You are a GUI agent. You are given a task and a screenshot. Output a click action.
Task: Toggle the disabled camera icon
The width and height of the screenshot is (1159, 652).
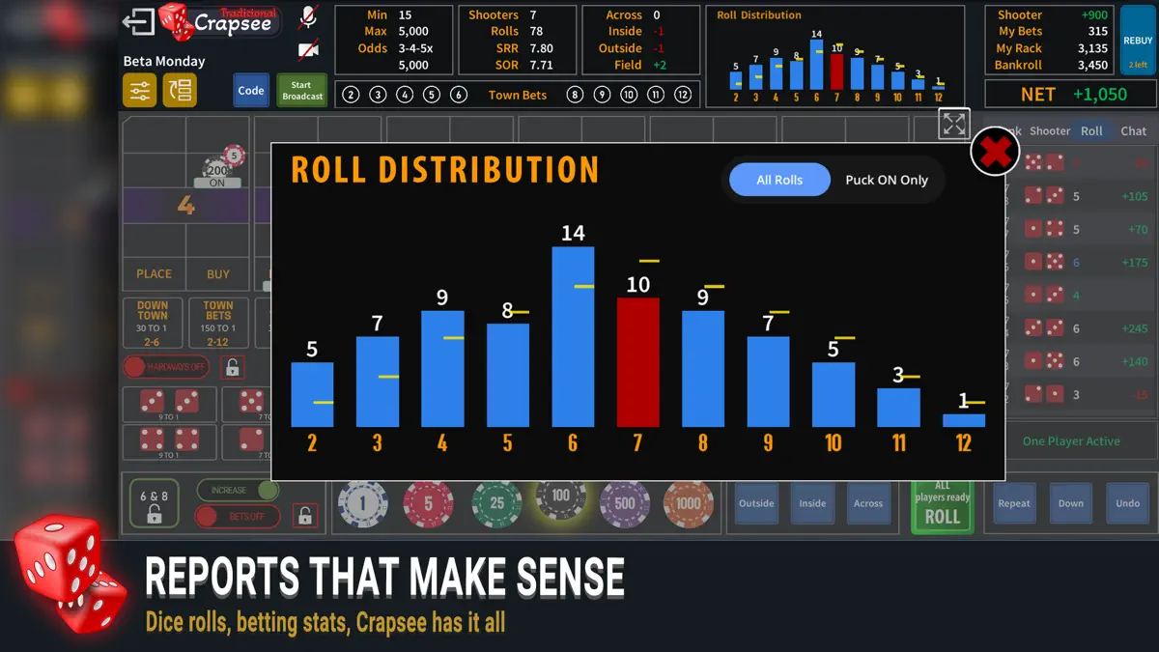tap(309, 49)
